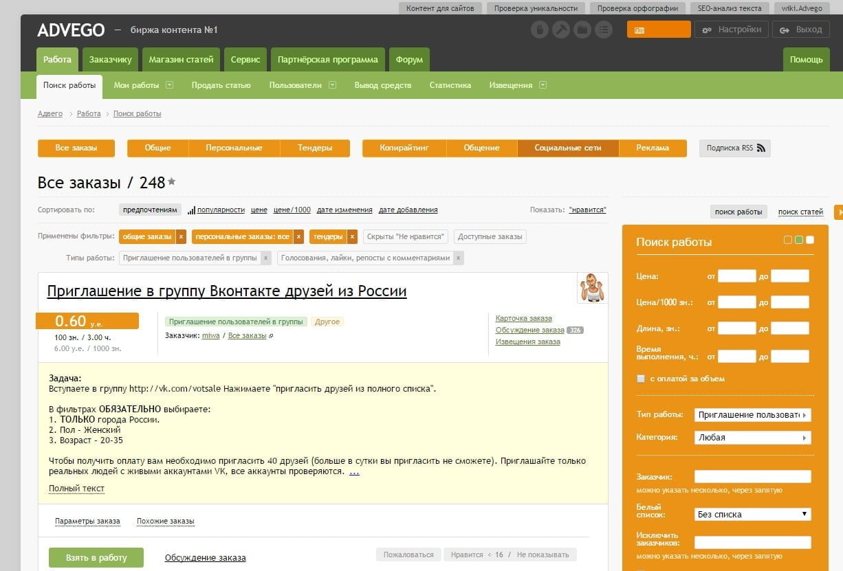843x571 pixels.
Task: Switch to поиск статей
Action: point(800,212)
